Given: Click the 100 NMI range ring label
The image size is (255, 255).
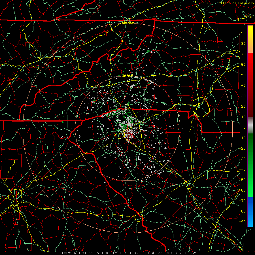Looking at the screenshot, I should click(x=127, y=23).
